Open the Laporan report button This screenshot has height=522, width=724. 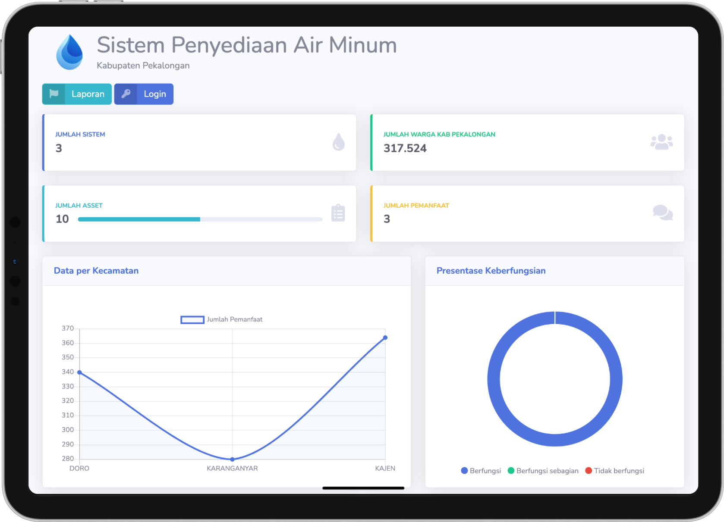point(77,94)
